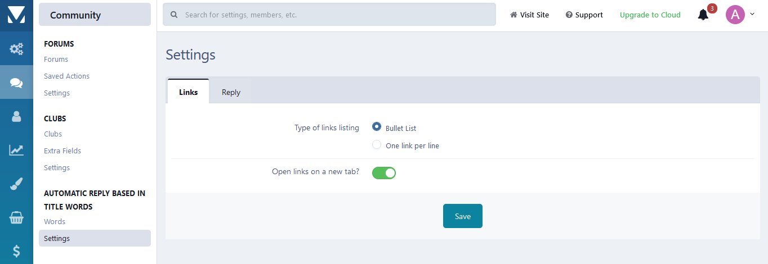Expand the account avatar dropdown menu
Viewport: 768px width, 264px height.
[740, 15]
